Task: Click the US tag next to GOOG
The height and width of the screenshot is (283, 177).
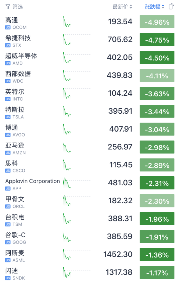Action: [8, 242]
